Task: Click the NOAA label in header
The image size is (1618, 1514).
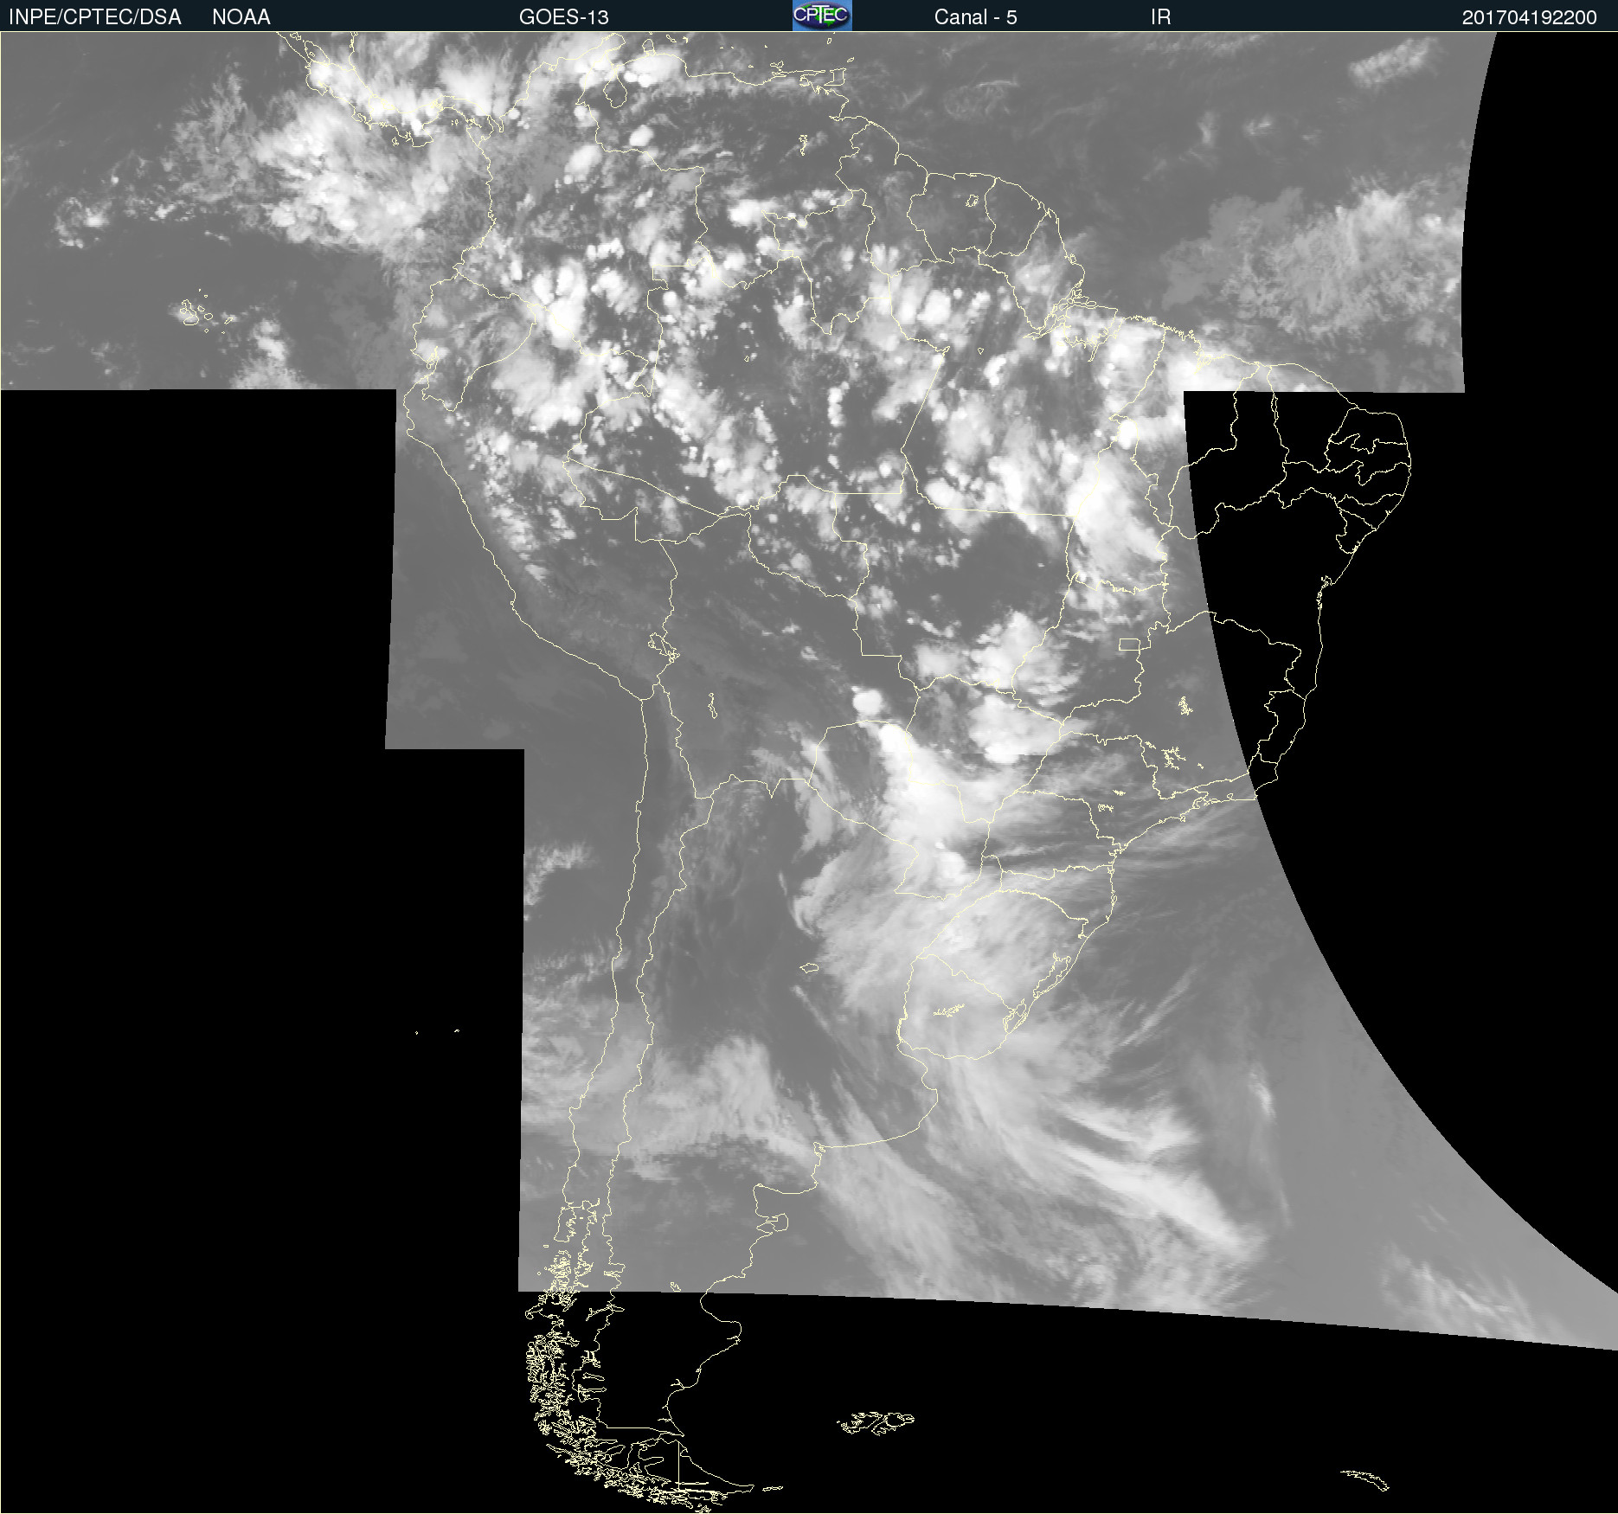Action: point(241,17)
